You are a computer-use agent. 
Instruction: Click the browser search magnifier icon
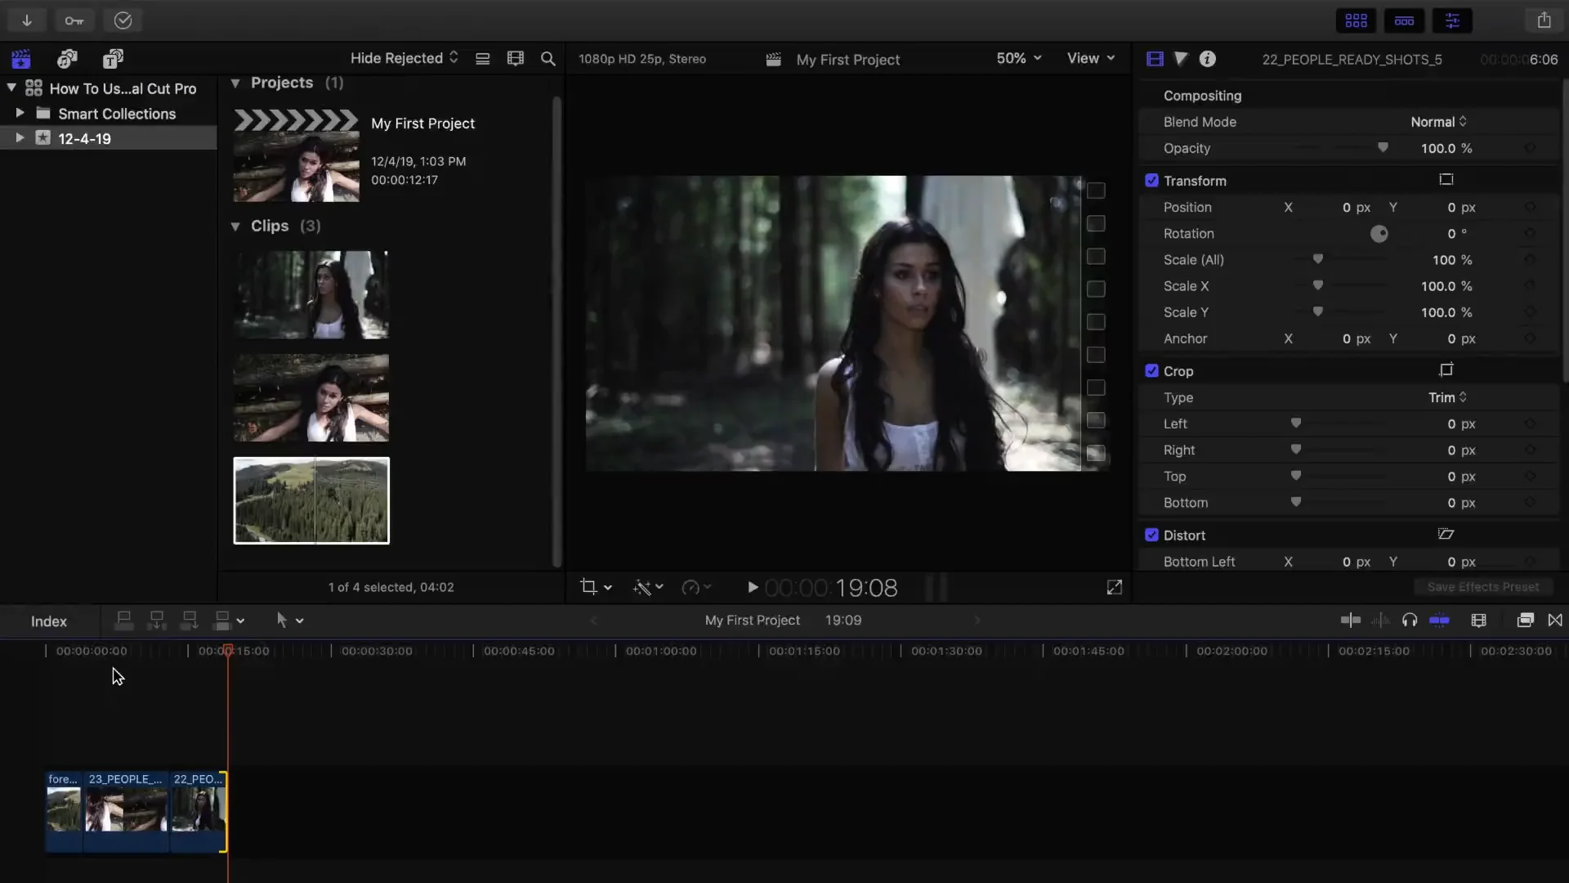click(x=548, y=59)
